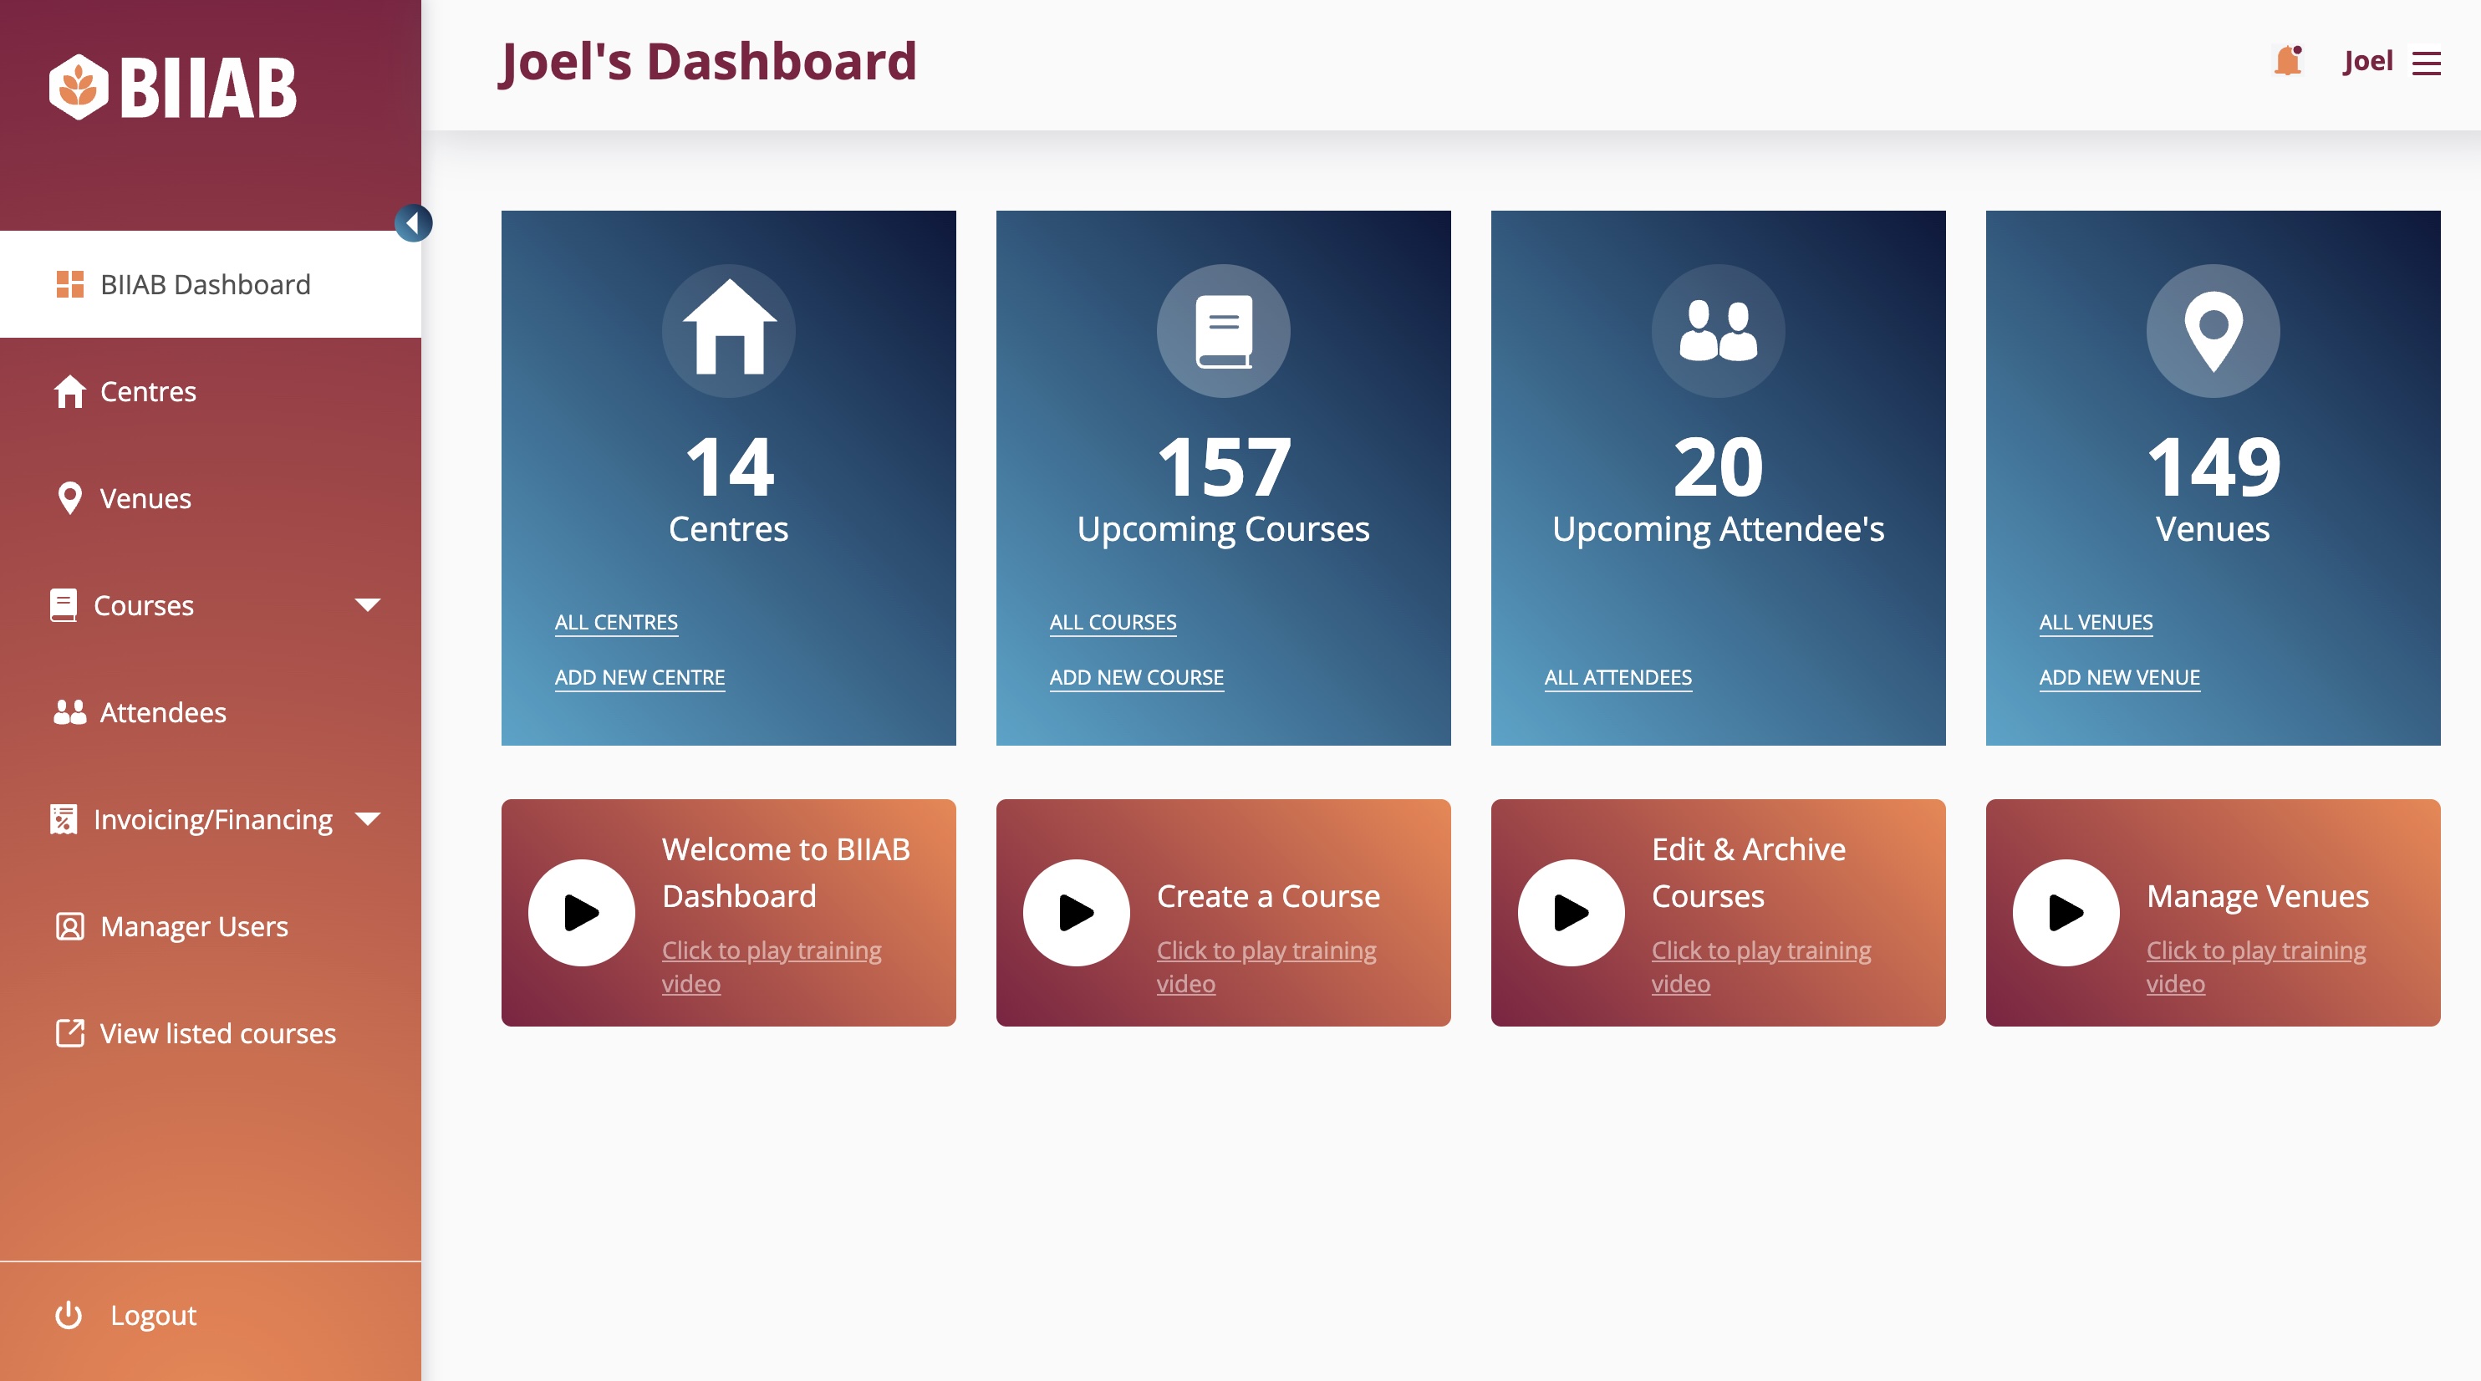
Task: Expand the Invoicing/Financing submenu arrow
Action: pos(368,818)
